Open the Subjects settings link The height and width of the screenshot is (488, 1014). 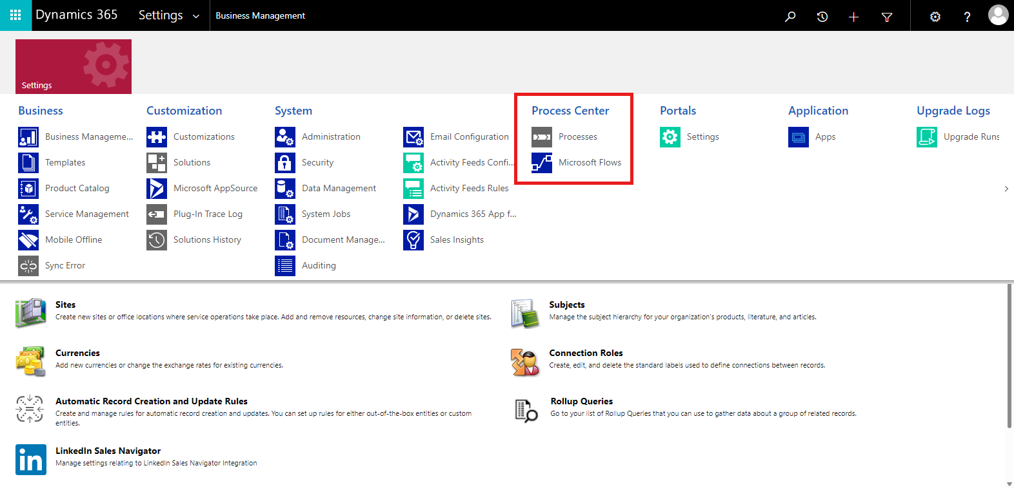click(567, 305)
